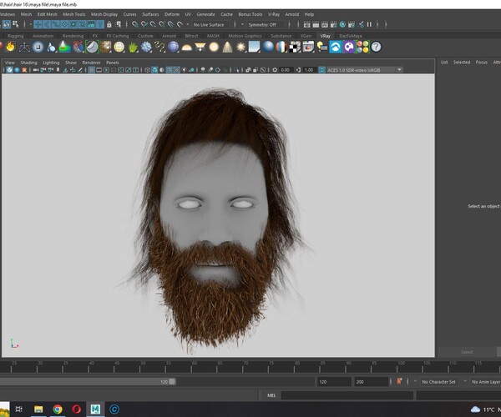Click frame 60 on the time slider
Image resolution: width=501 pixels, height=417 pixels.
click(x=191, y=366)
